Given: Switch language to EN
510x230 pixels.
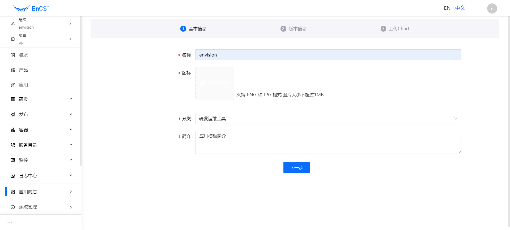Looking at the screenshot, I should 447,8.
